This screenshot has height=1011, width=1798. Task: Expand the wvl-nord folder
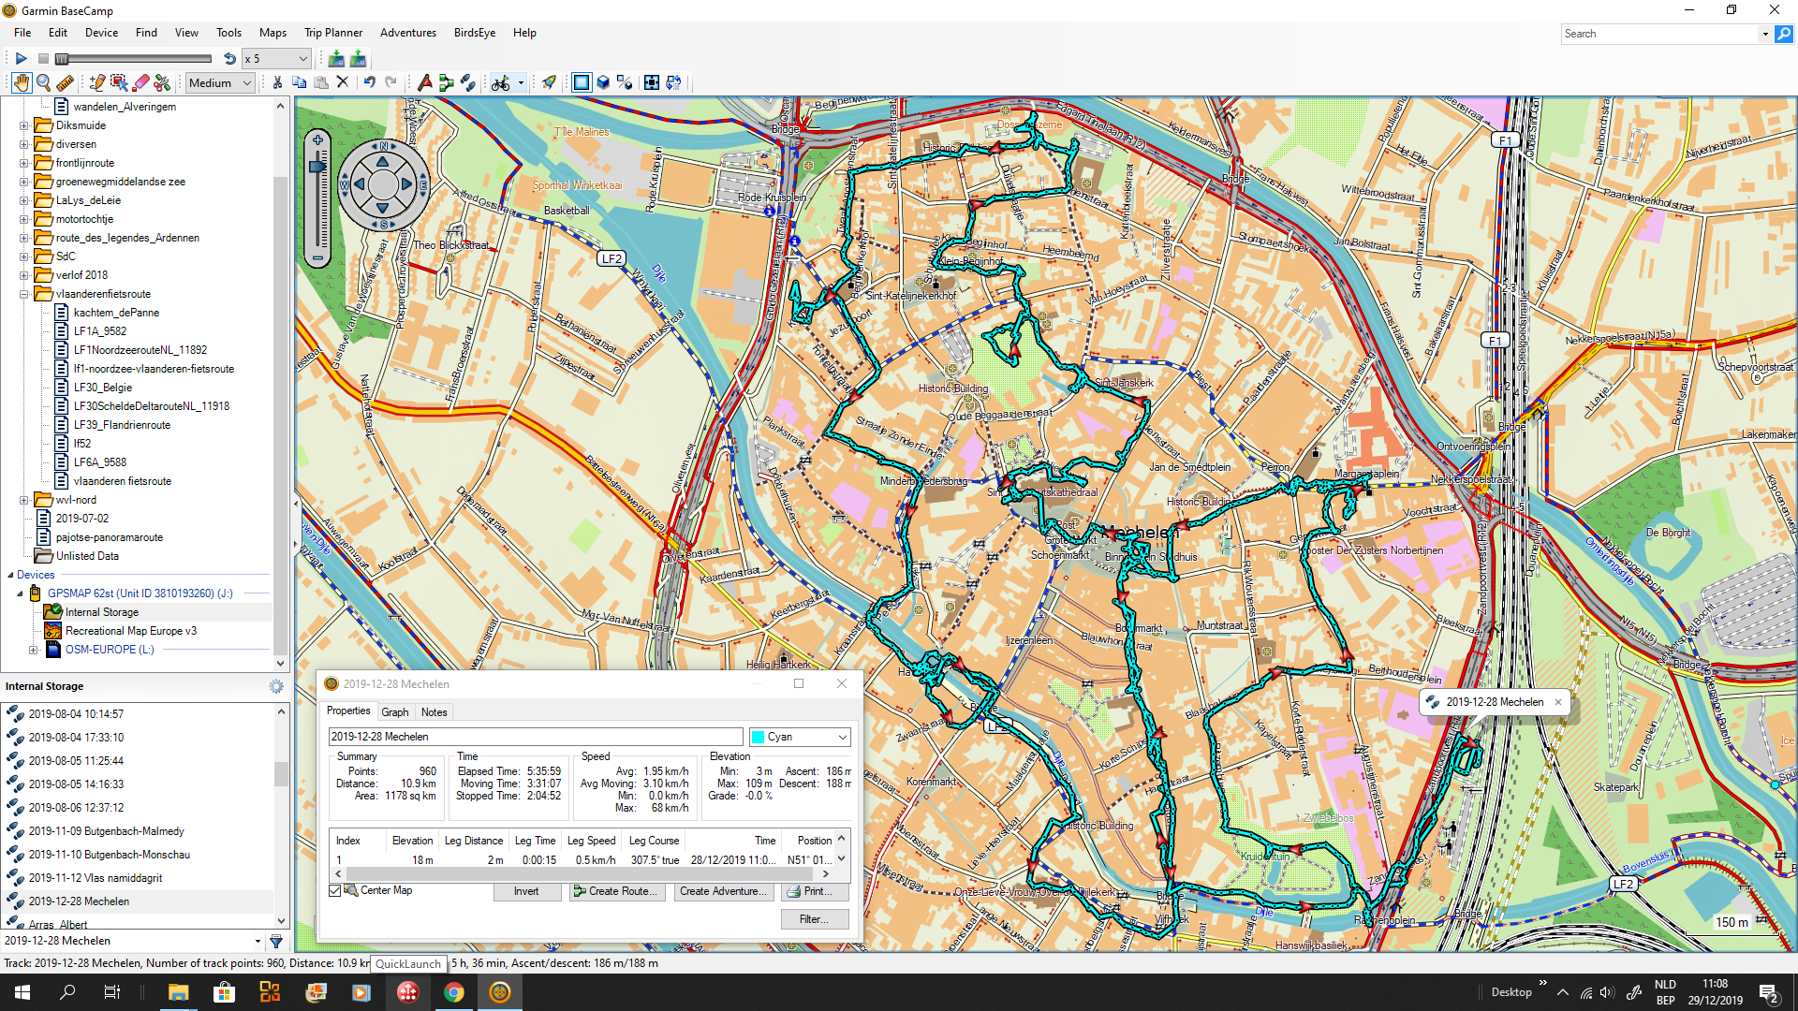click(x=24, y=500)
